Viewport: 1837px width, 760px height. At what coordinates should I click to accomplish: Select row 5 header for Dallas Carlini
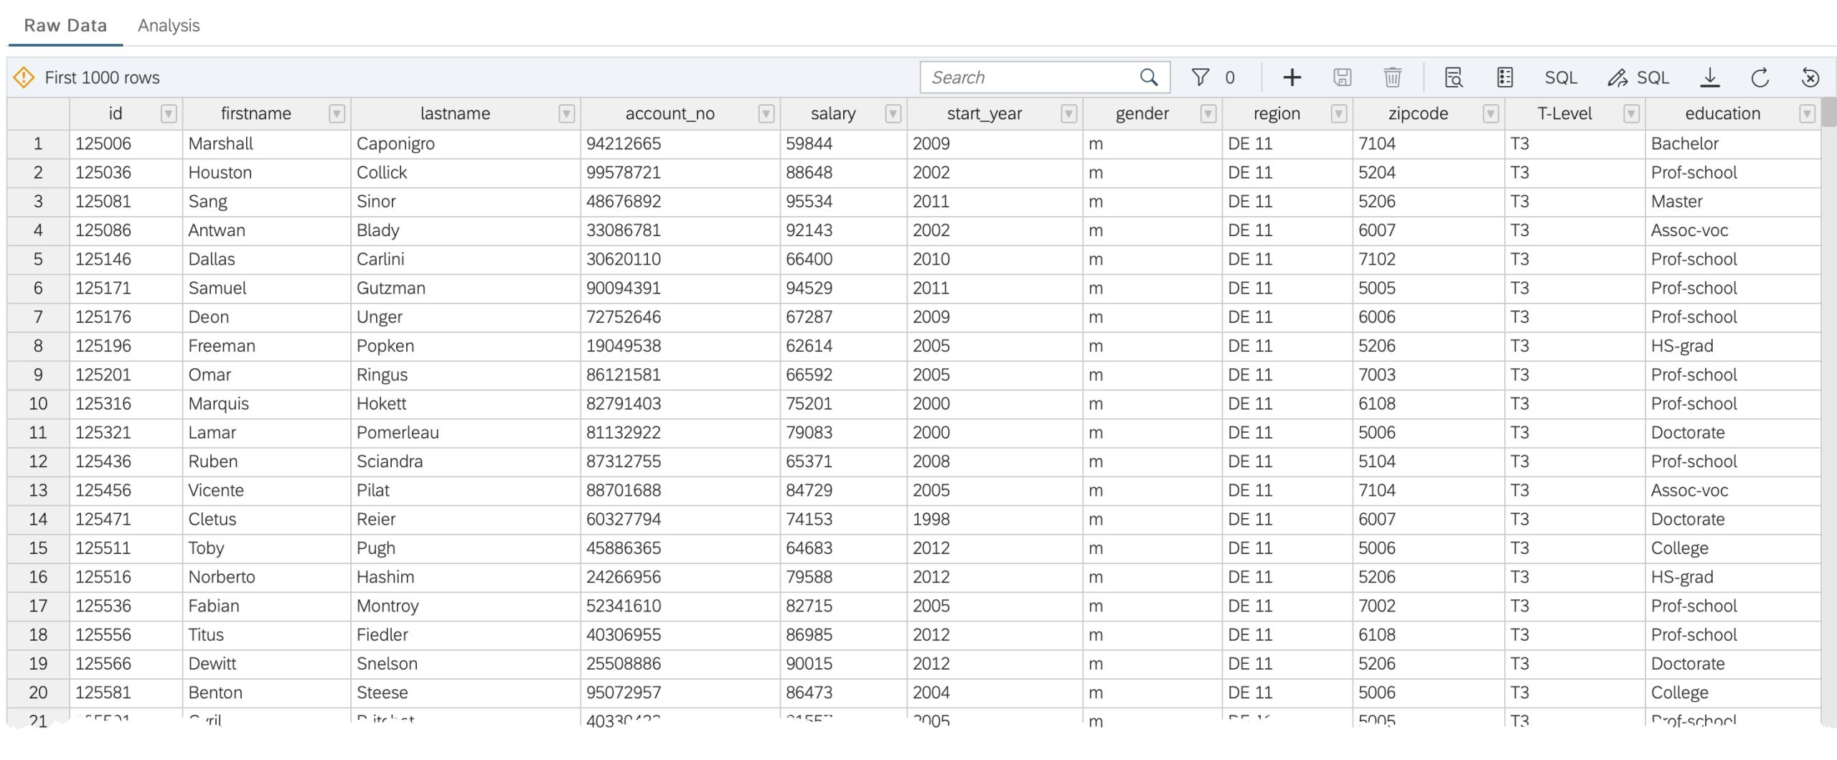(38, 259)
